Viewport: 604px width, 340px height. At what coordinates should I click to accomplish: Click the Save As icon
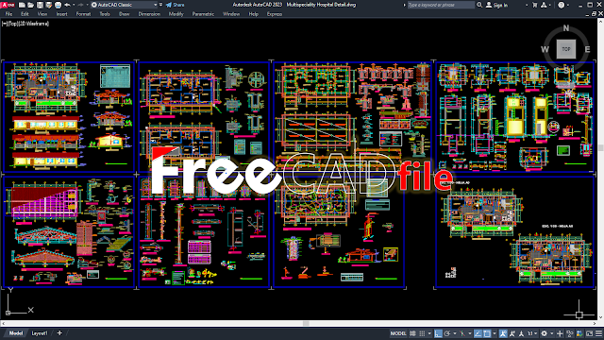coord(49,5)
